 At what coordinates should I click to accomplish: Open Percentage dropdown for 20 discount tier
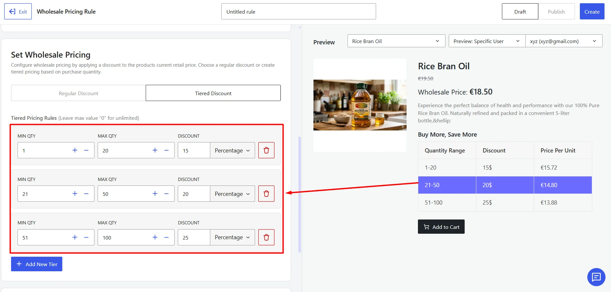(x=232, y=194)
